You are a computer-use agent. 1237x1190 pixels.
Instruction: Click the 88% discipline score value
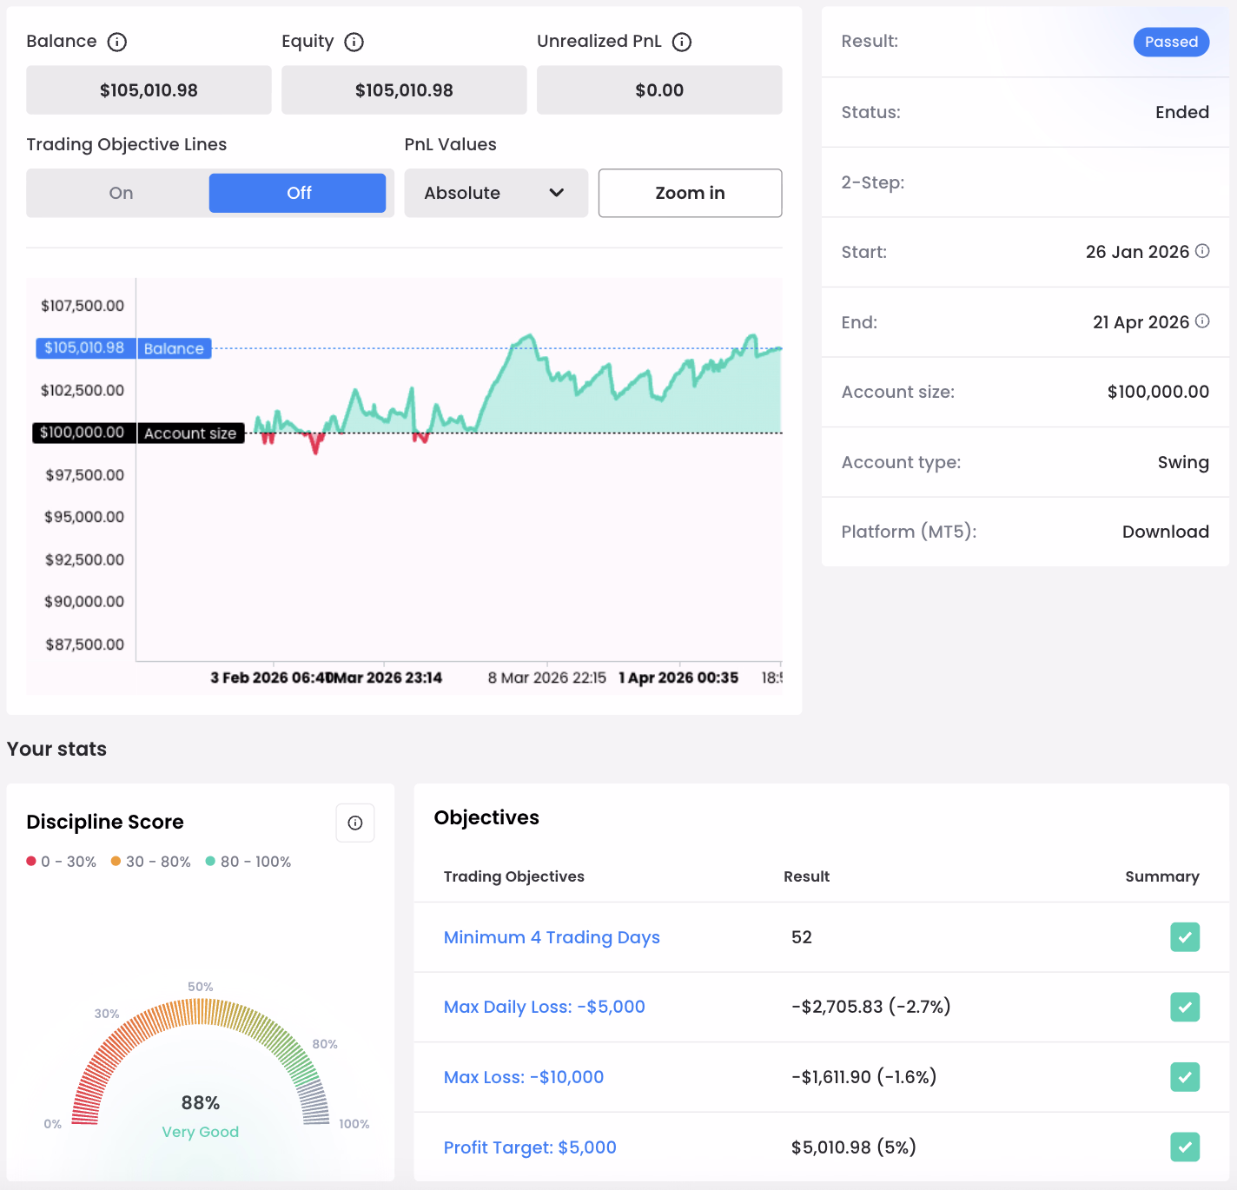tap(201, 1102)
